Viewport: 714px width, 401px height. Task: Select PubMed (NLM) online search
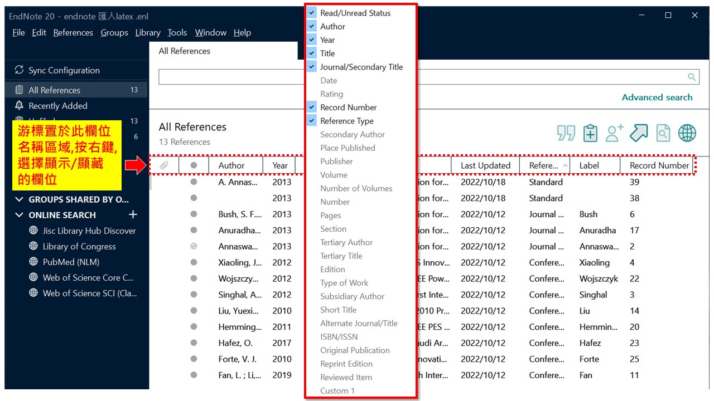coord(71,262)
